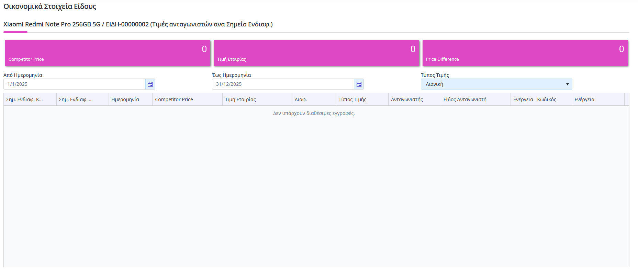Sort by the Διαφ. column header

pyautogui.click(x=314, y=99)
